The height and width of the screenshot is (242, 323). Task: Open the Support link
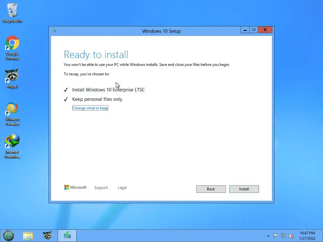coord(101,188)
